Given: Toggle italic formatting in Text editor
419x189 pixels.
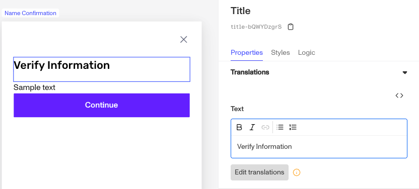Looking at the screenshot, I should 252,127.
